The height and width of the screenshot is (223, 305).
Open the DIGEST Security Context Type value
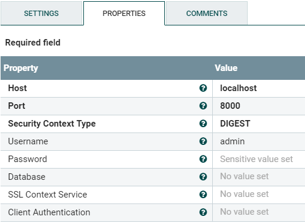click(x=259, y=124)
